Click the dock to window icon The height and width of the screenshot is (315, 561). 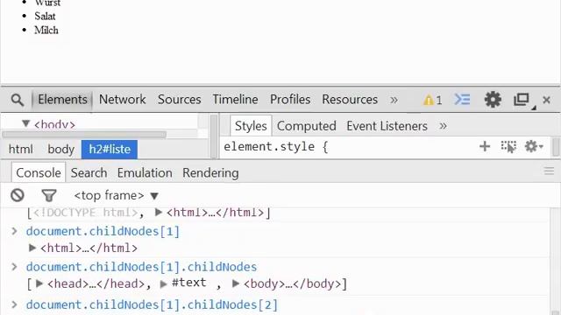(x=522, y=100)
